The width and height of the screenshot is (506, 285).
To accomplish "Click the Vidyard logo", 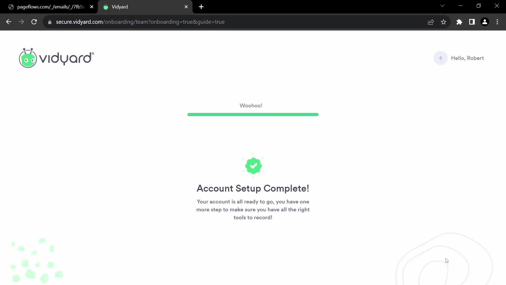I will click(x=56, y=58).
